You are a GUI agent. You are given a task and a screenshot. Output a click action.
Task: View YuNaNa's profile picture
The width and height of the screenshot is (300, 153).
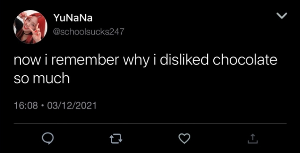30,27
